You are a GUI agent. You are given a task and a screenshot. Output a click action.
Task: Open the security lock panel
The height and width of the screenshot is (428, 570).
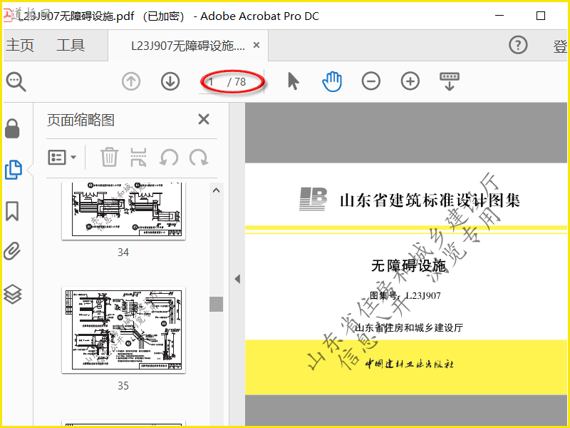pyautogui.click(x=12, y=128)
